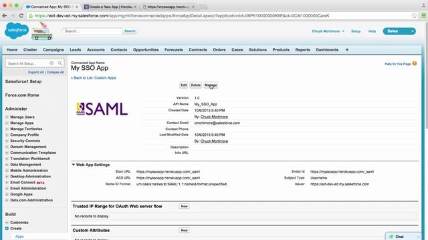Click the global Search button
This screenshot has width=428, height=240.
click(x=130, y=31)
